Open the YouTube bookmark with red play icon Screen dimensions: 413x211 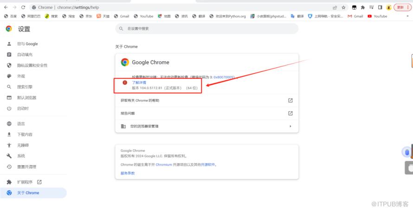coord(377,16)
